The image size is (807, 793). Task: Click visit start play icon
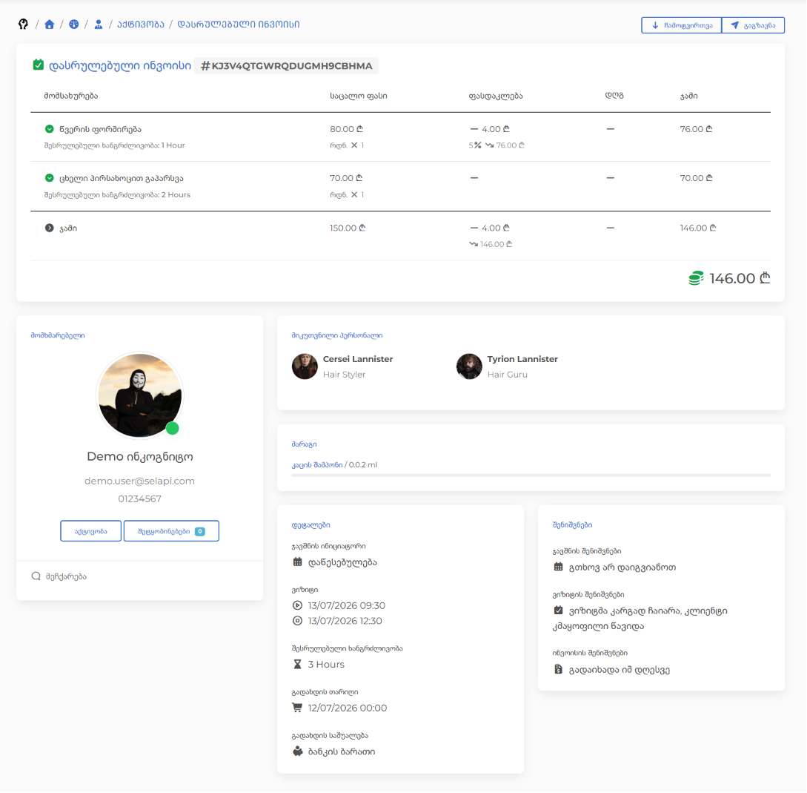pos(297,605)
